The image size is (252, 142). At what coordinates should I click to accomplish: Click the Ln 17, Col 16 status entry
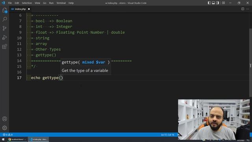pyautogui.click(x=168, y=135)
